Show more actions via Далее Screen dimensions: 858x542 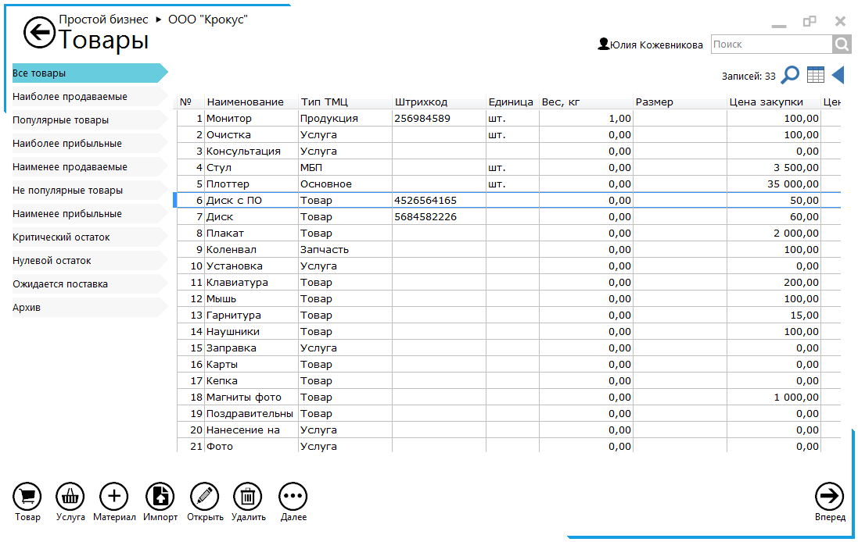[x=293, y=496]
